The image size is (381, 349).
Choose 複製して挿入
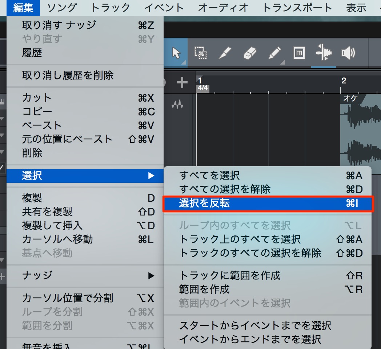coord(85,226)
